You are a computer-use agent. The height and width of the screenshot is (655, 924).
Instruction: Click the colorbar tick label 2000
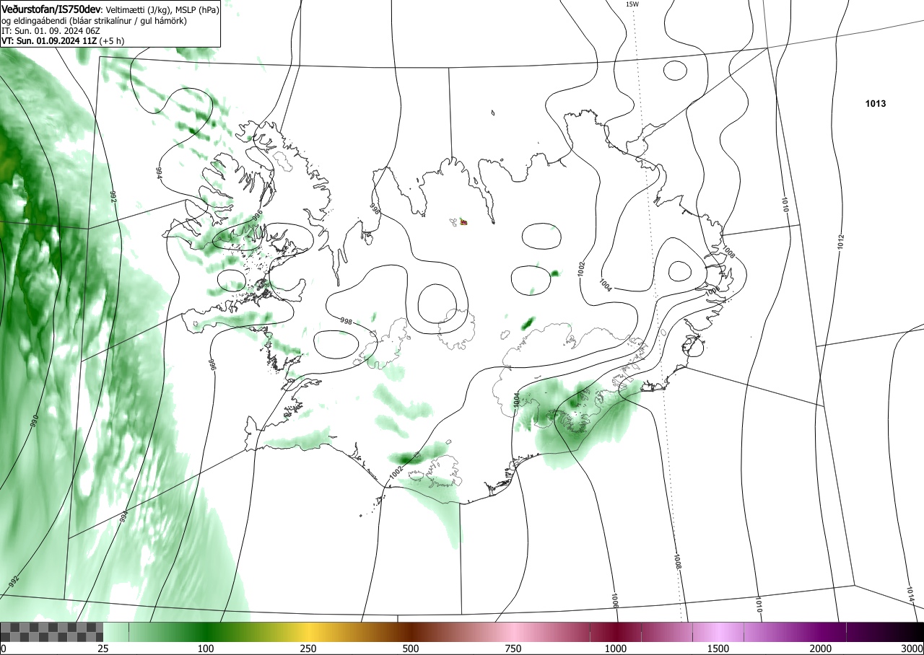(x=821, y=649)
